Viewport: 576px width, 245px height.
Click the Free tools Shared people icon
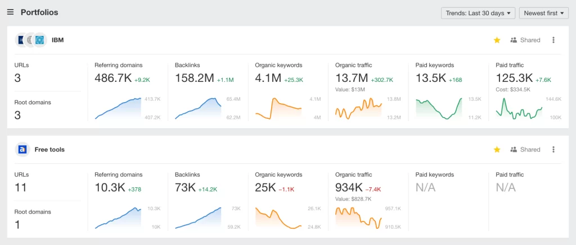pos(513,150)
